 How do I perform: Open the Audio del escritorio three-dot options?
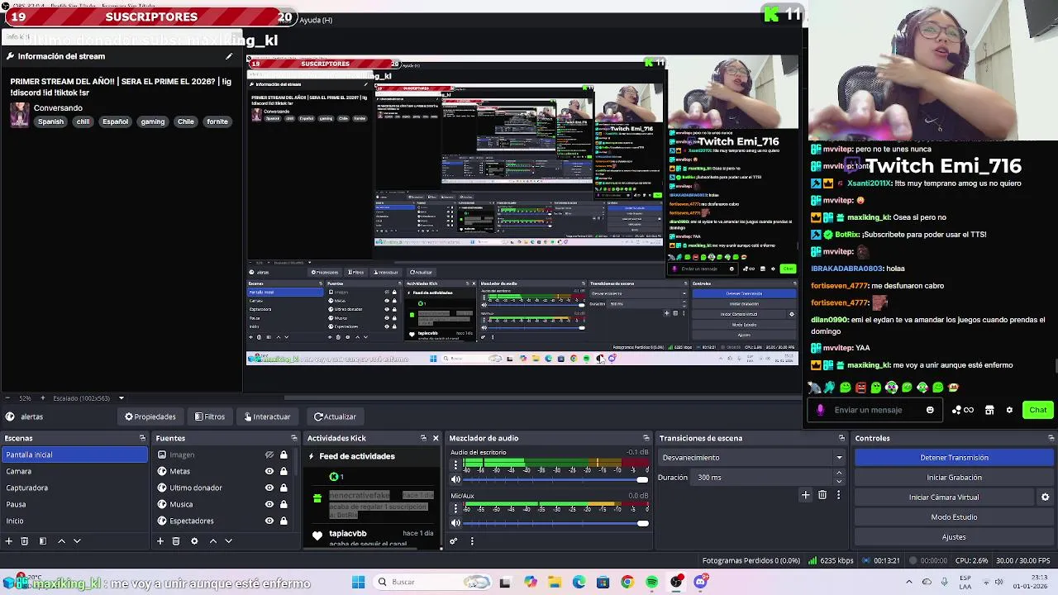455,465
